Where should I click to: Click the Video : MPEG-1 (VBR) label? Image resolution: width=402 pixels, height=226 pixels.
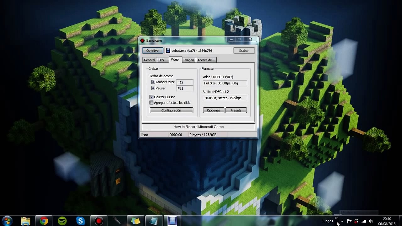point(218,77)
